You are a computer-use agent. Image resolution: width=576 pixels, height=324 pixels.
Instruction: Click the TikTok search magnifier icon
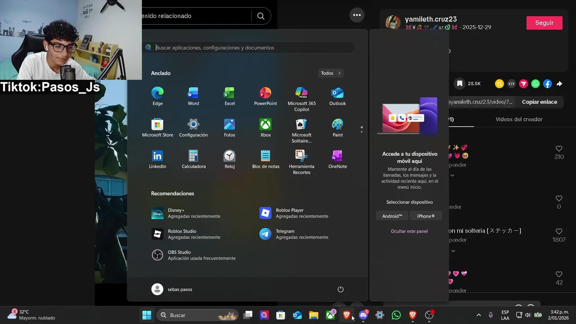(x=261, y=16)
